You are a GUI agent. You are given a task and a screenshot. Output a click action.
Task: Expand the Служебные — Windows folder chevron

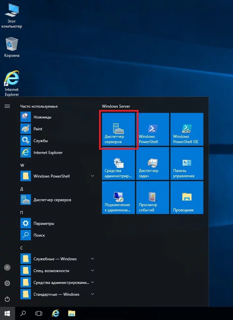[x=92, y=259]
